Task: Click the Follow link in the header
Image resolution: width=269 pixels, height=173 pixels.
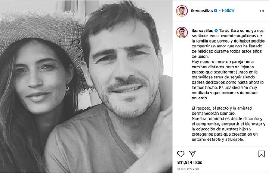Action: pyautogui.click(x=228, y=10)
